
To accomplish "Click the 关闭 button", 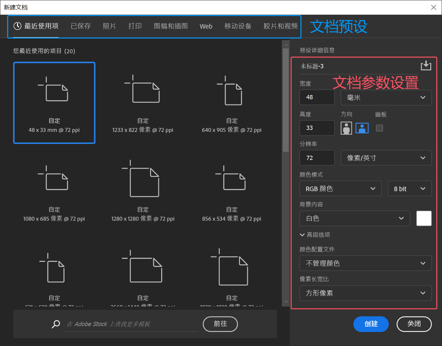I will point(414,324).
